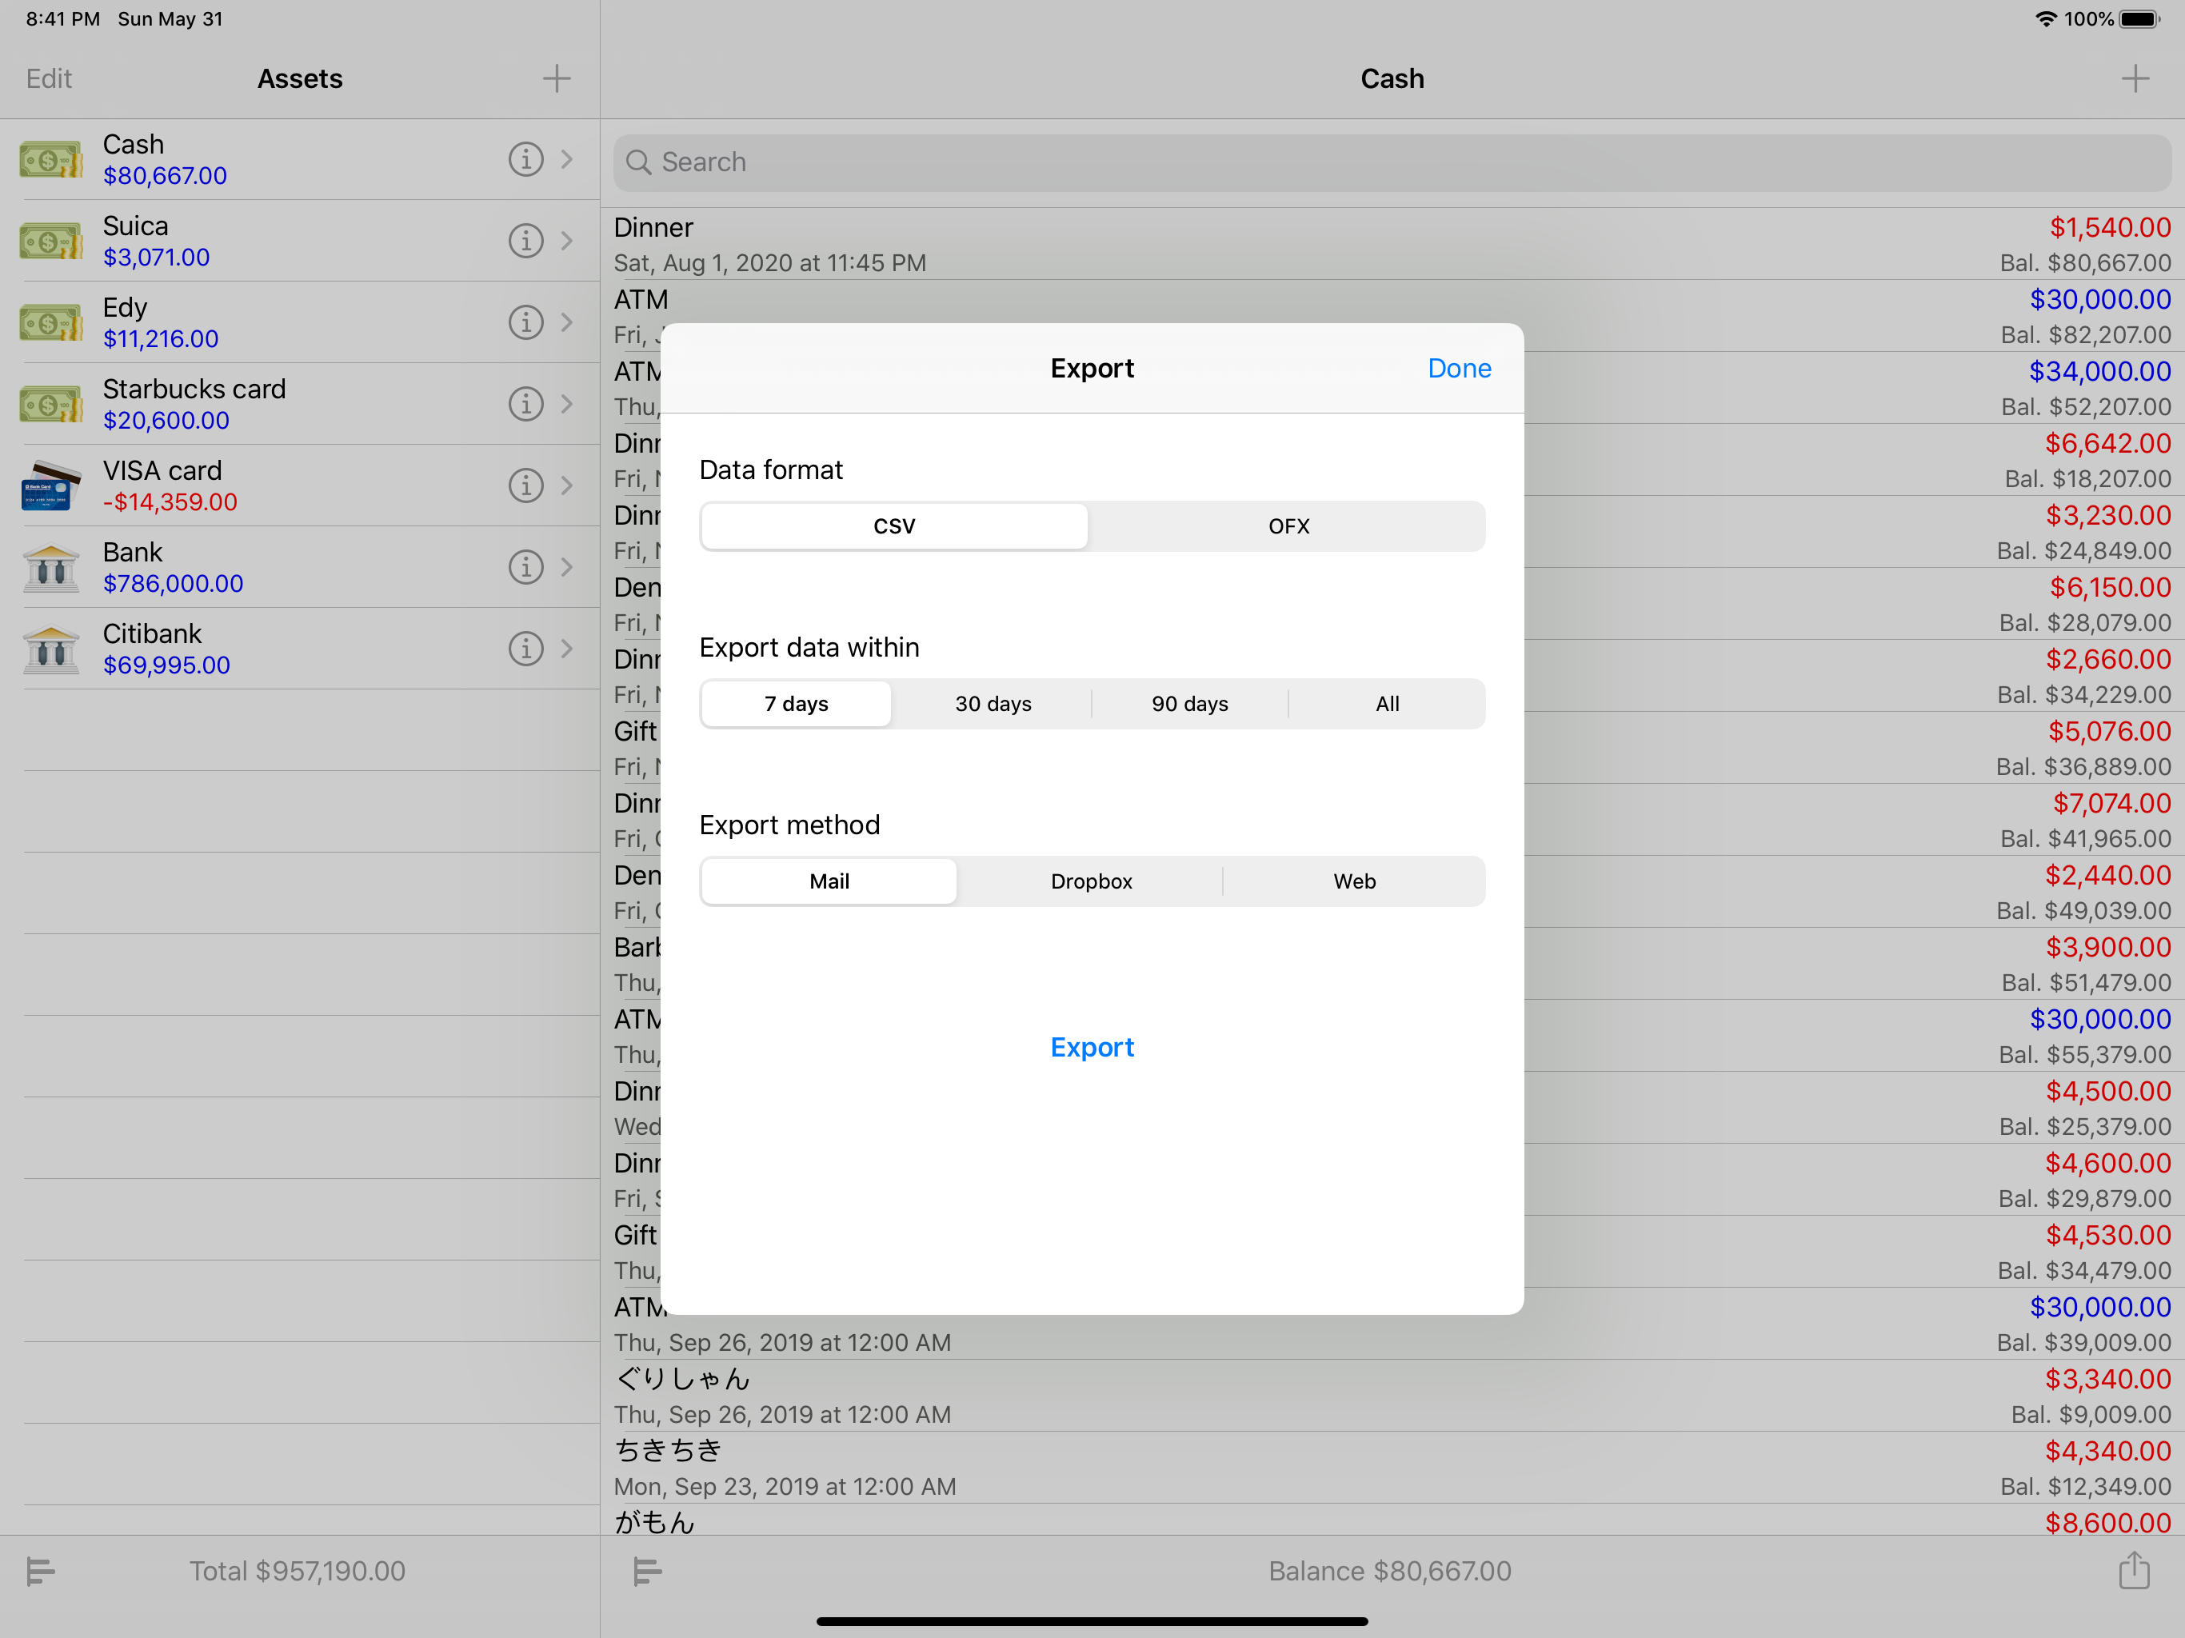The image size is (2185, 1638).
Task: Open info for Bank account
Action: pyautogui.click(x=525, y=567)
